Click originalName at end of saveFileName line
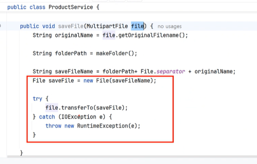The height and width of the screenshot is (164, 257). 213,71
